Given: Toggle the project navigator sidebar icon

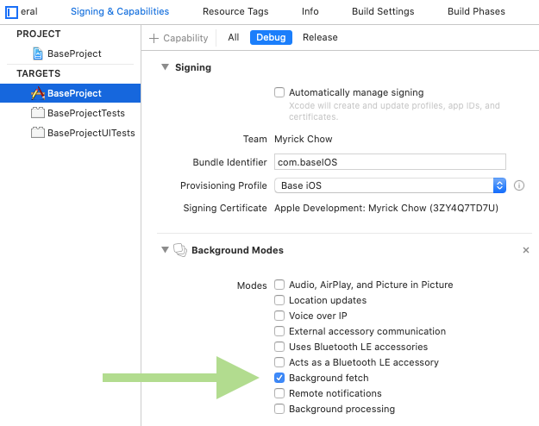Looking at the screenshot, I should click(x=11, y=12).
